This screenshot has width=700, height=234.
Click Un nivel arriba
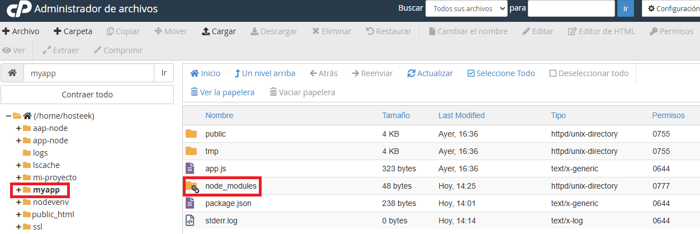[264, 73]
